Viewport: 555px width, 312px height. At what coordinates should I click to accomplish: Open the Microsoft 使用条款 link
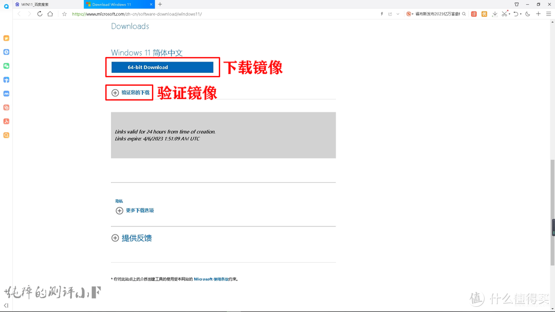[x=211, y=279]
